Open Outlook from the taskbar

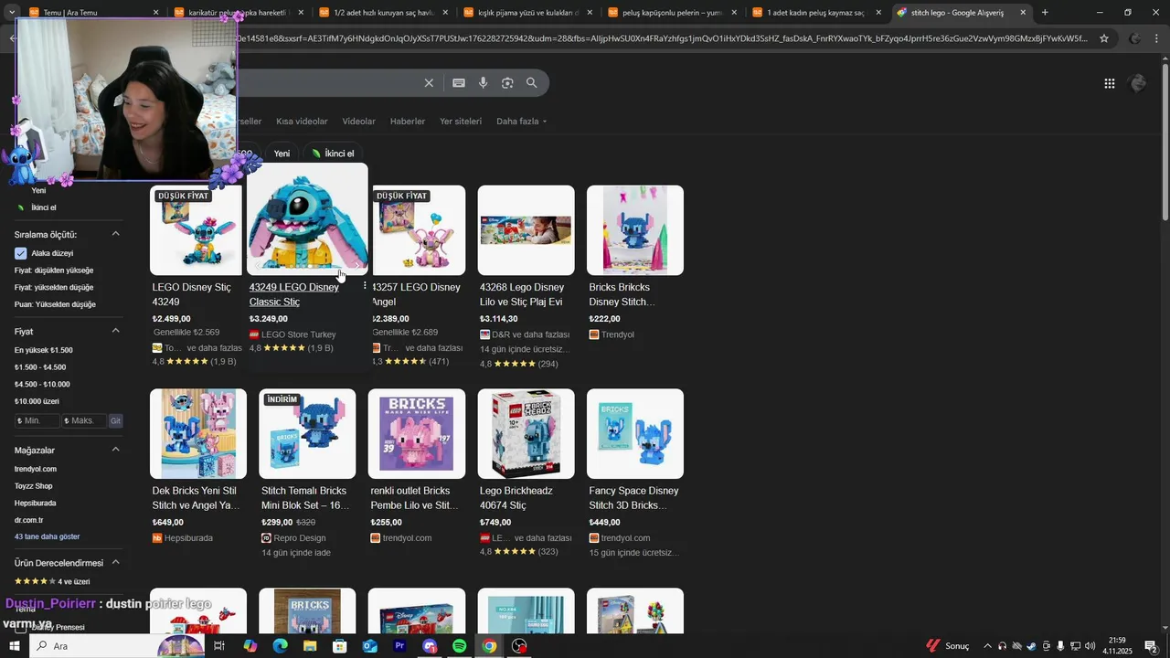point(369,646)
